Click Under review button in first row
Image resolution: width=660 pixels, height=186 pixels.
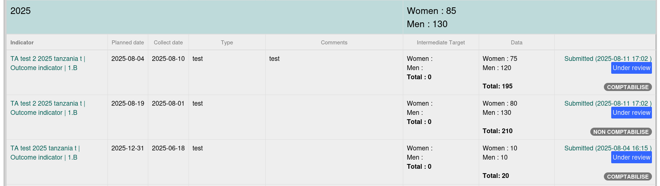[631, 68]
